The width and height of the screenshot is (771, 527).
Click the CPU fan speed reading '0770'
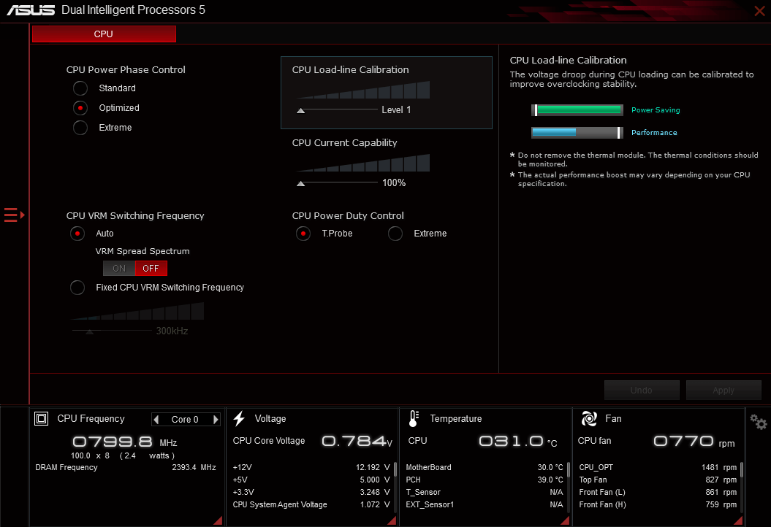pyautogui.click(x=683, y=441)
